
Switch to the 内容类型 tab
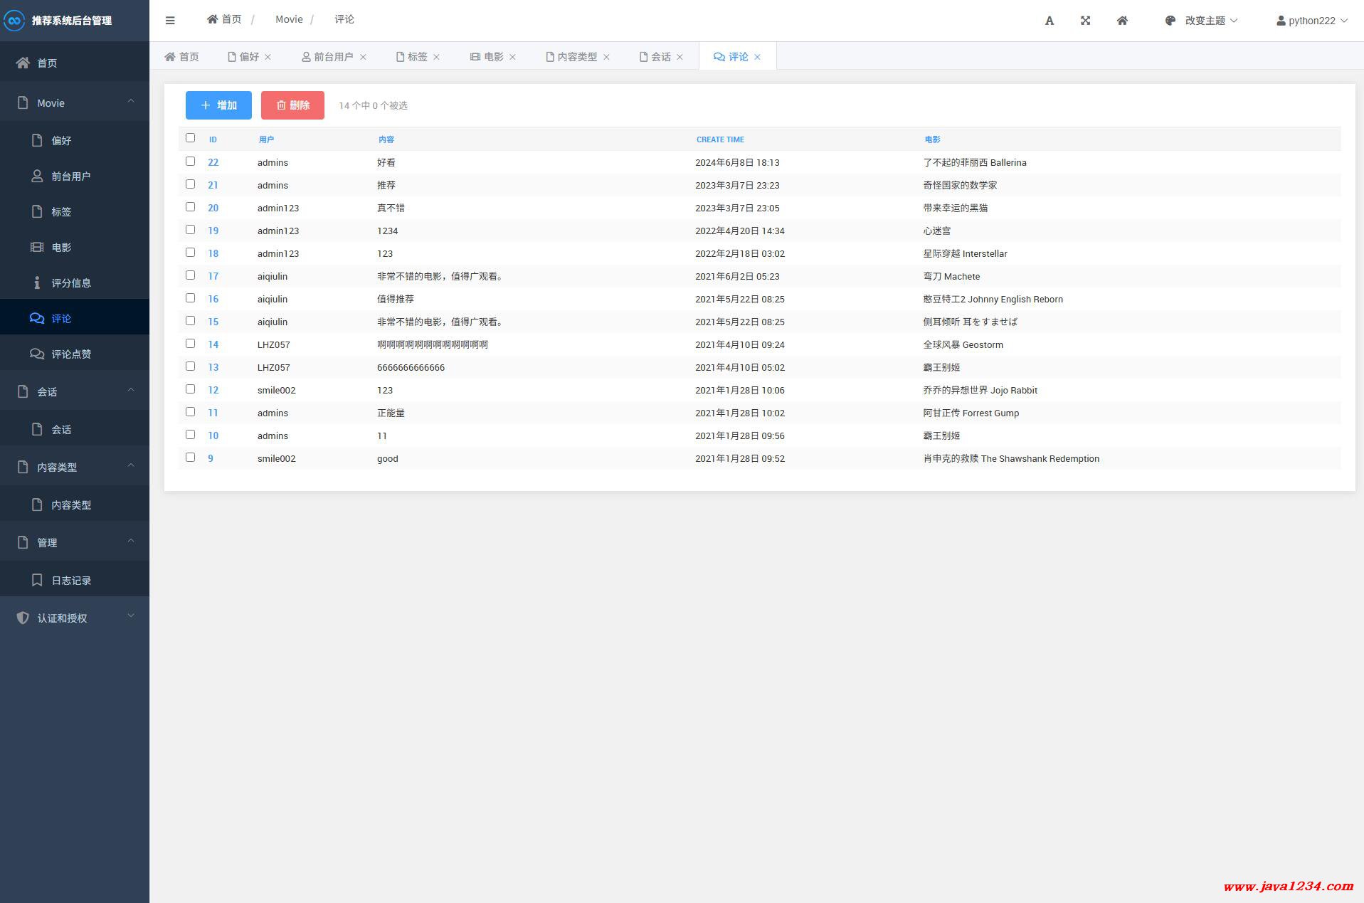pyautogui.click(x=571, y=57)
